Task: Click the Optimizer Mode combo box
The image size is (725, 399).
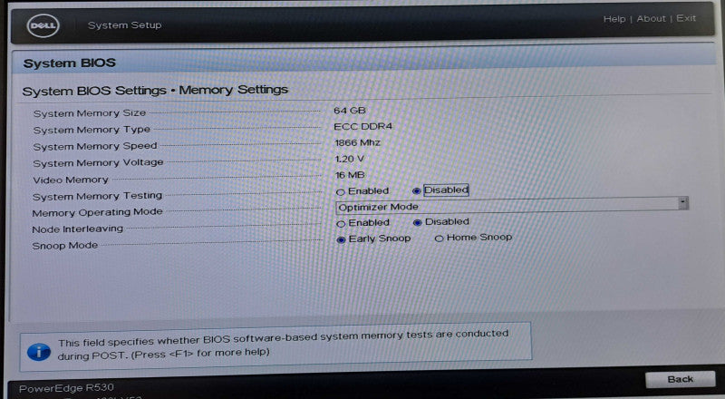Action: pos(512,206)
